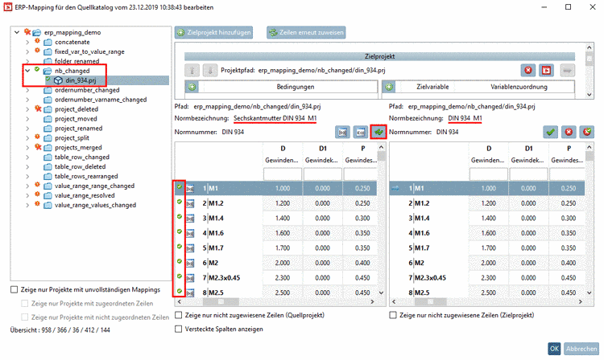Move target project down with the arrow icon
Viewport: 604px width, 360px height.
[x=210, y=71]
